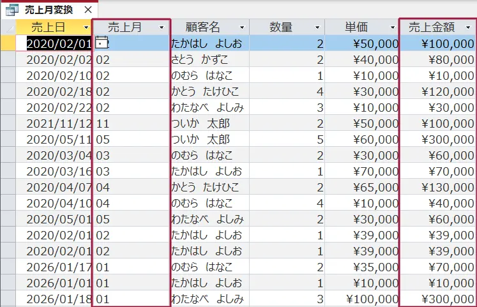The image size is (477, 307).
Task: Click the ¥300,000 cell in the last row
Action: tap(438, 299)
